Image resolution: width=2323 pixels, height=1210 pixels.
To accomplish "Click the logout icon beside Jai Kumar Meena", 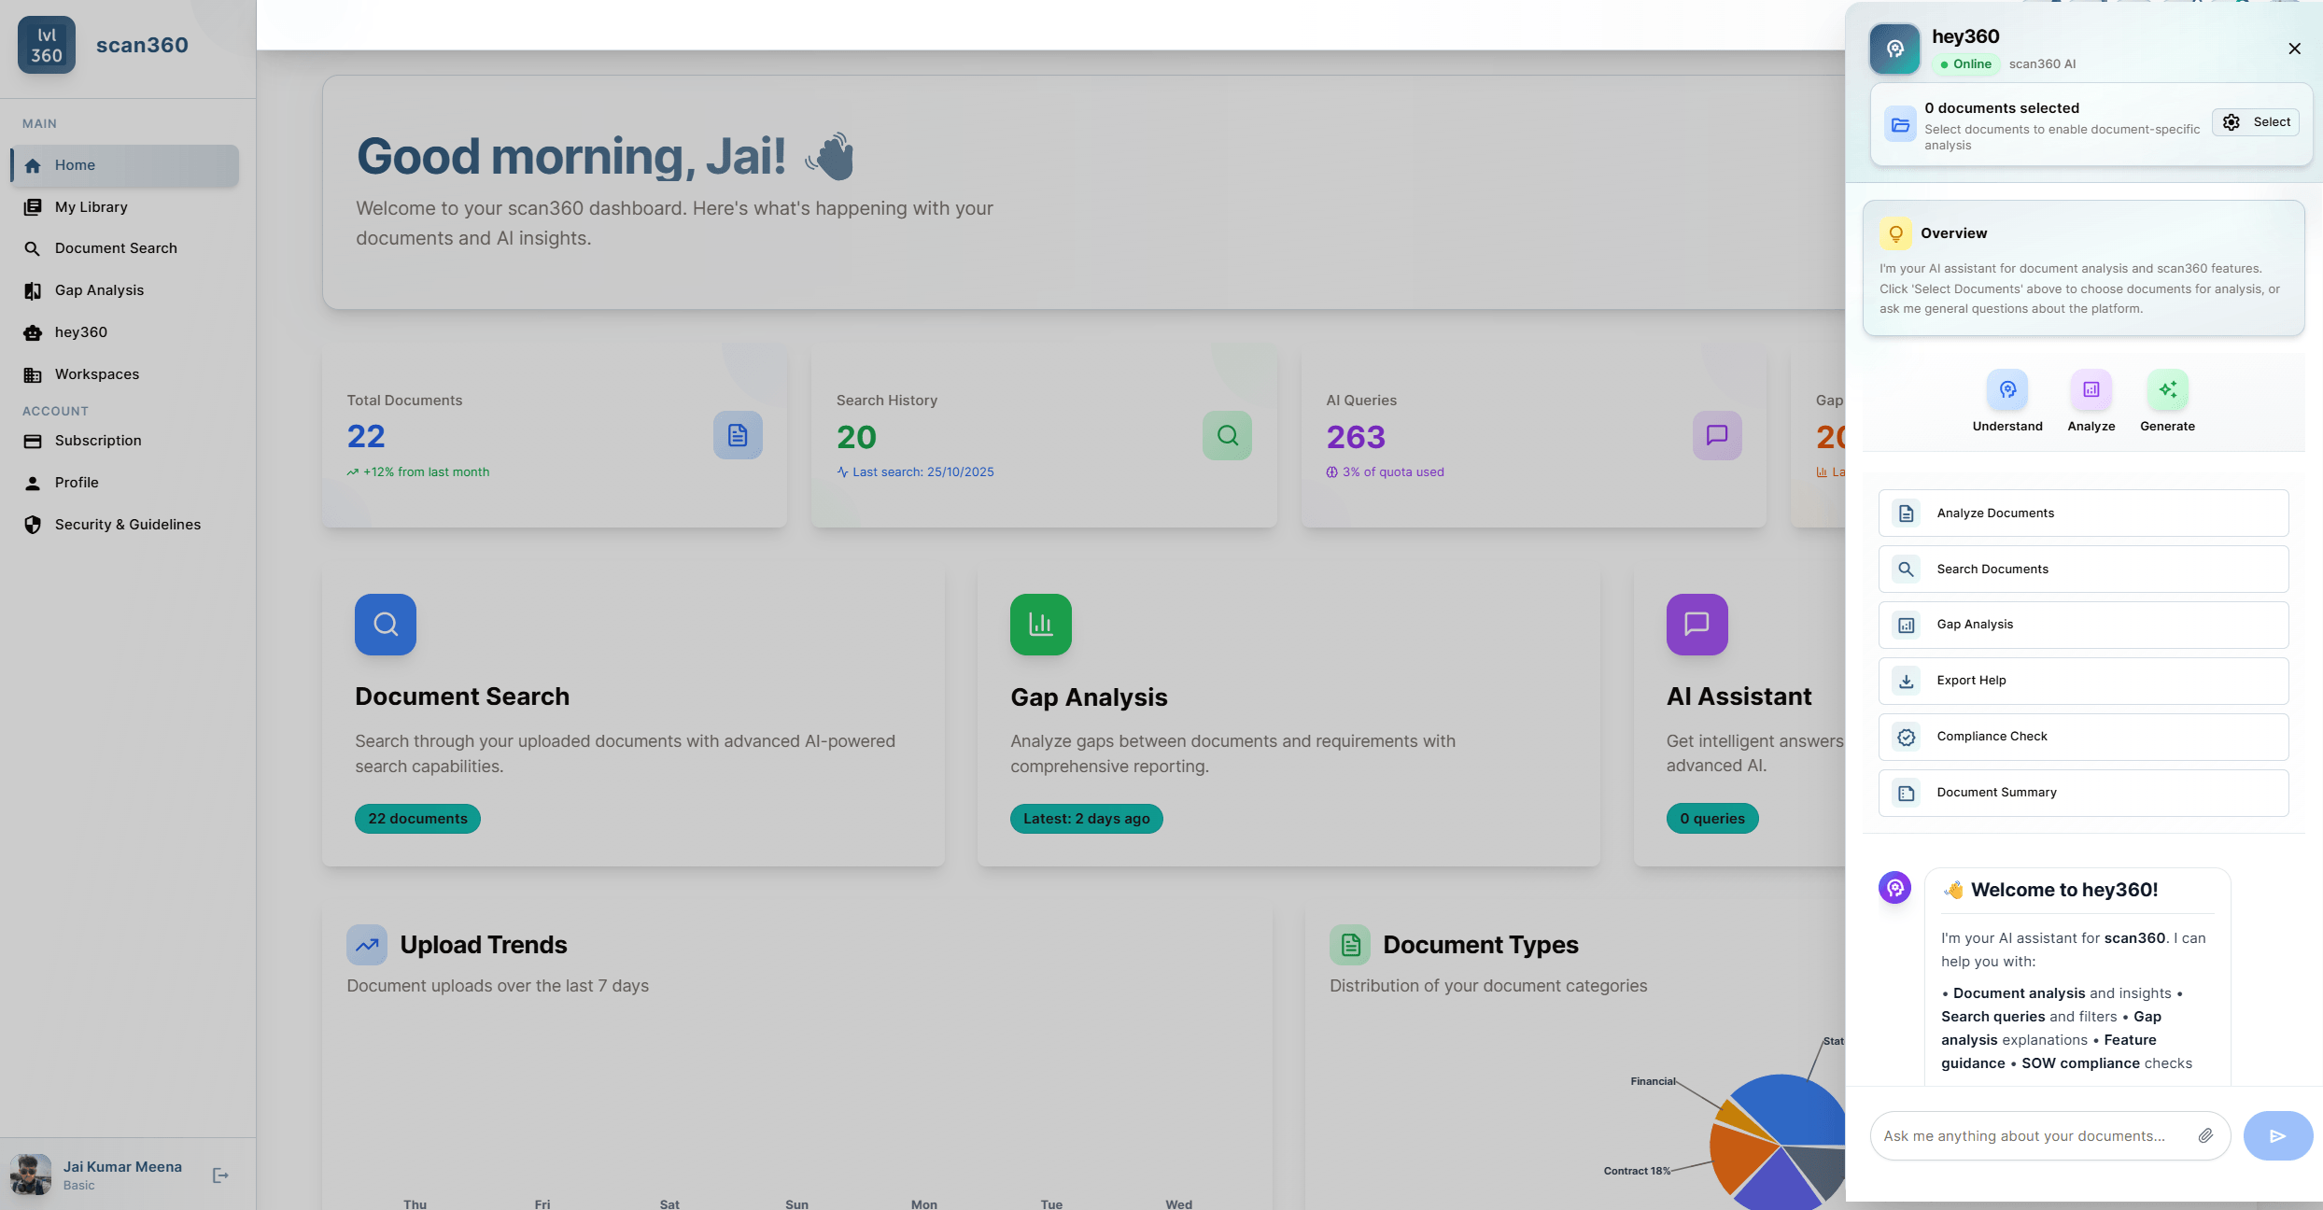I will (x=220, y=1175).
